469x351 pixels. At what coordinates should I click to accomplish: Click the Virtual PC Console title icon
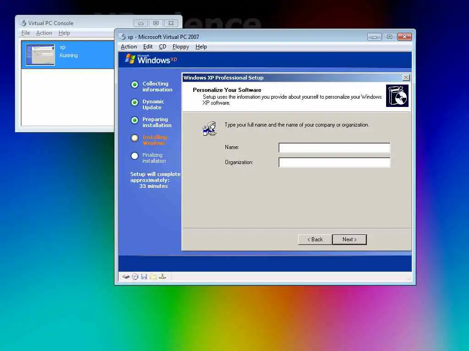[23, 23]
